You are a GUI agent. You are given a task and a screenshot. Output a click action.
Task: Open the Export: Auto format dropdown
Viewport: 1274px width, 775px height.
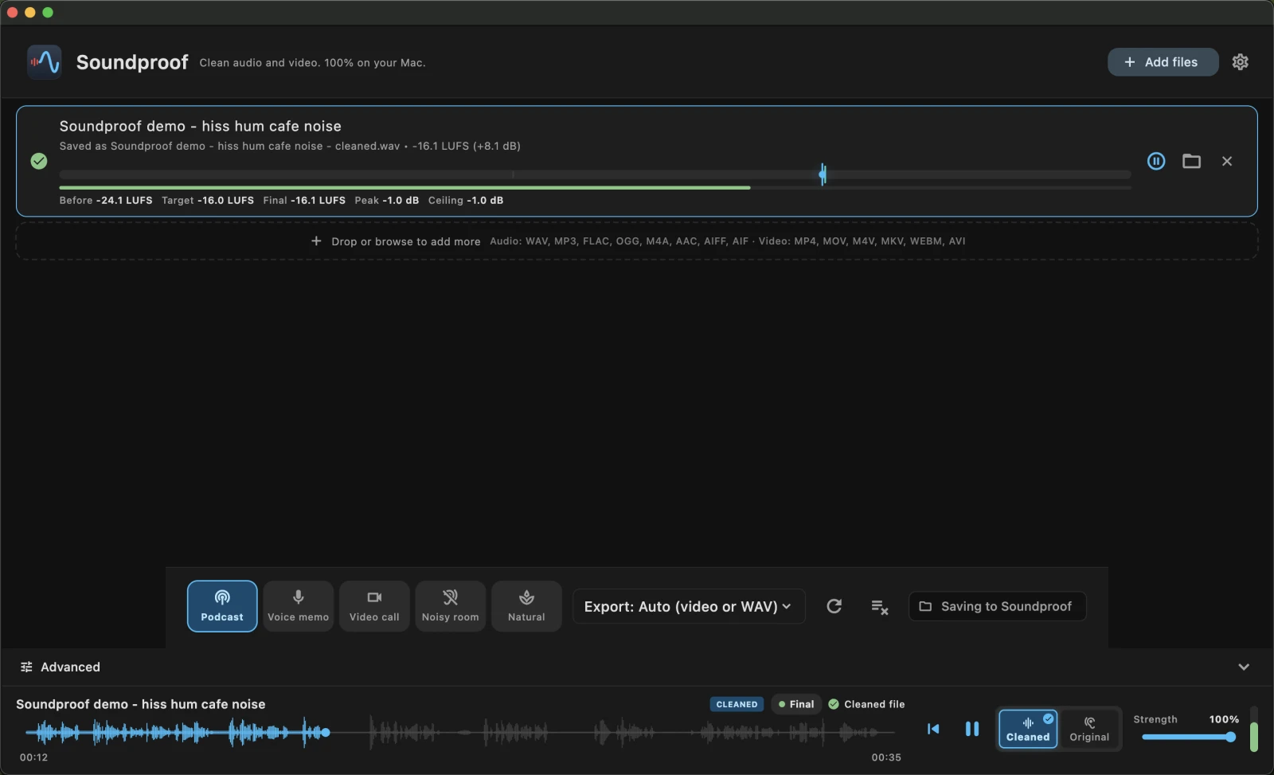tap(689, 606)
